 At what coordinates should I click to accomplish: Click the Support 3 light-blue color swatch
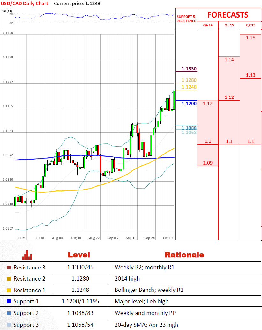tap(9, 325)
